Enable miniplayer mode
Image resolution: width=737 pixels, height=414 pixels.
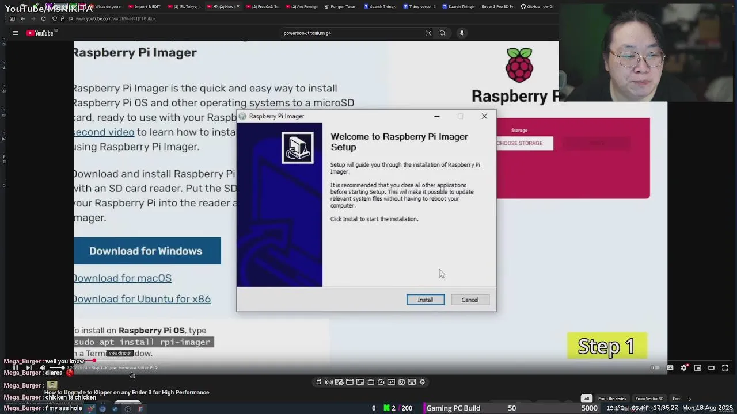pos(697,368)
